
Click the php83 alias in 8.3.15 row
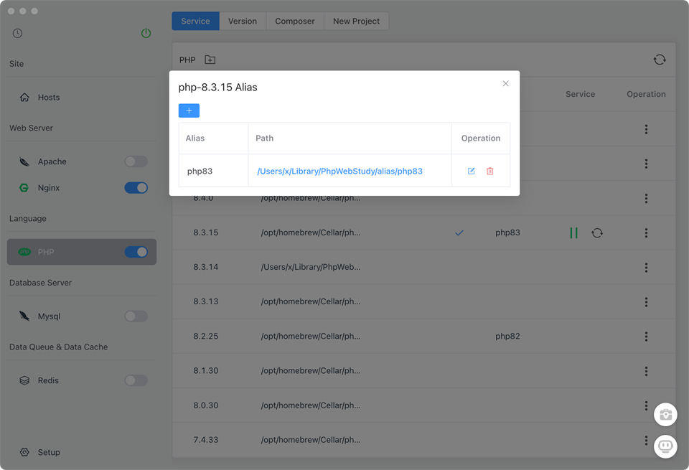pos(507,232)
